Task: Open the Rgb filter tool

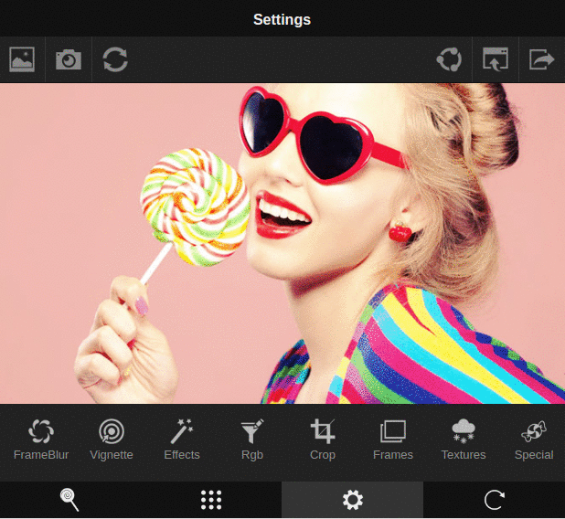Action: click(252, 440)
